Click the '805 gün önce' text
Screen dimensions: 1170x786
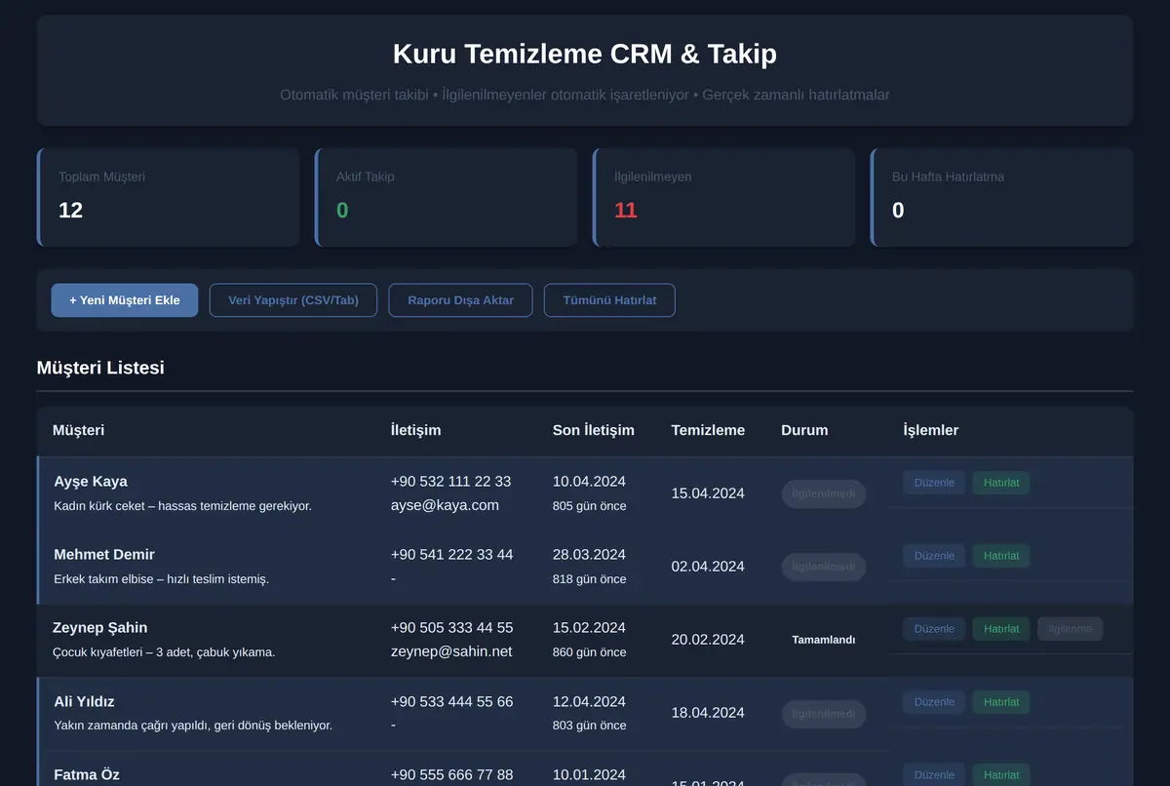590,506
